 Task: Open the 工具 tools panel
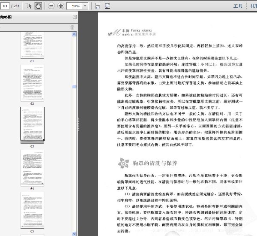click(x=238, y=6)
